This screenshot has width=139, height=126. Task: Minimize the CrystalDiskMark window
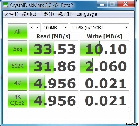coord(102,4)
